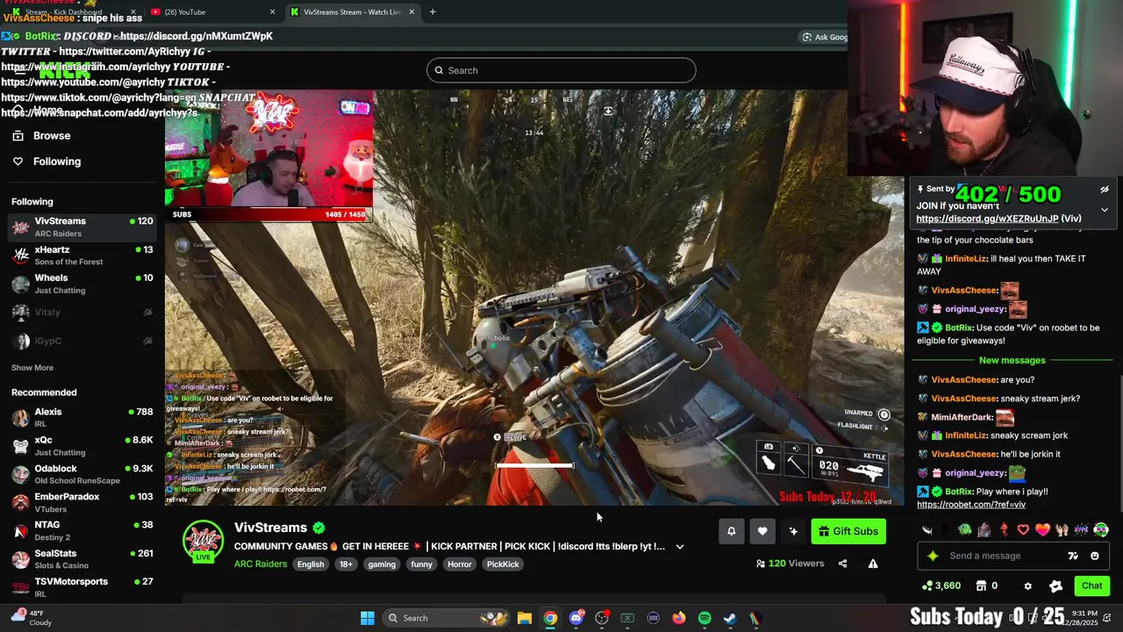Image resolution: width=1123 pixels, height=632 pixels.
Task: Select the Horror tag
Action: (460, 564)
